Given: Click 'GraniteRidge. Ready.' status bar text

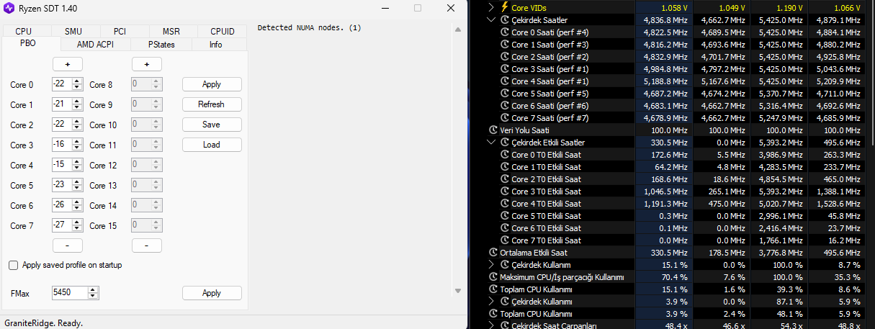Looking at the screenshot, I should tap(44, 323).
